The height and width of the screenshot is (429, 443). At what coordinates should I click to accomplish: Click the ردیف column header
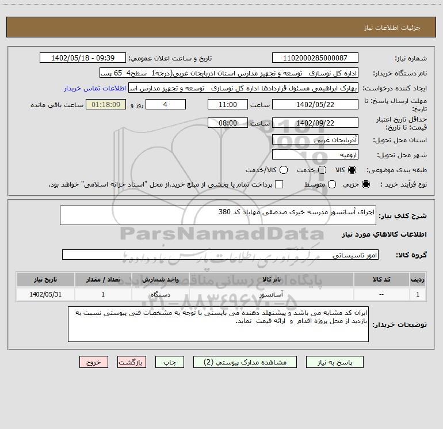click(418, 279)
